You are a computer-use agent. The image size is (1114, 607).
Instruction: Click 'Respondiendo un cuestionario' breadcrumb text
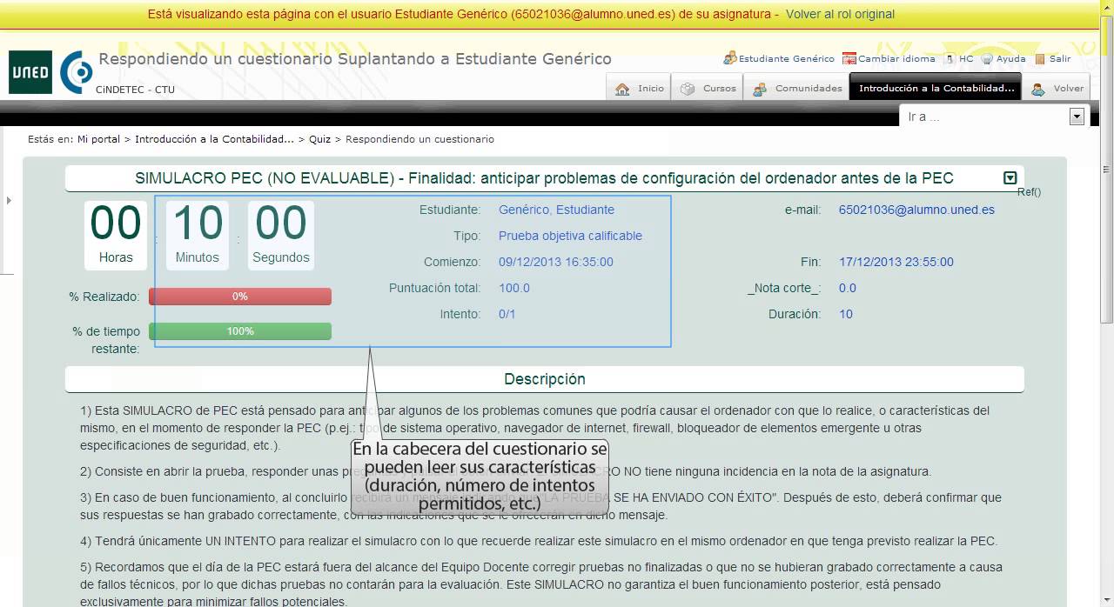419,139
